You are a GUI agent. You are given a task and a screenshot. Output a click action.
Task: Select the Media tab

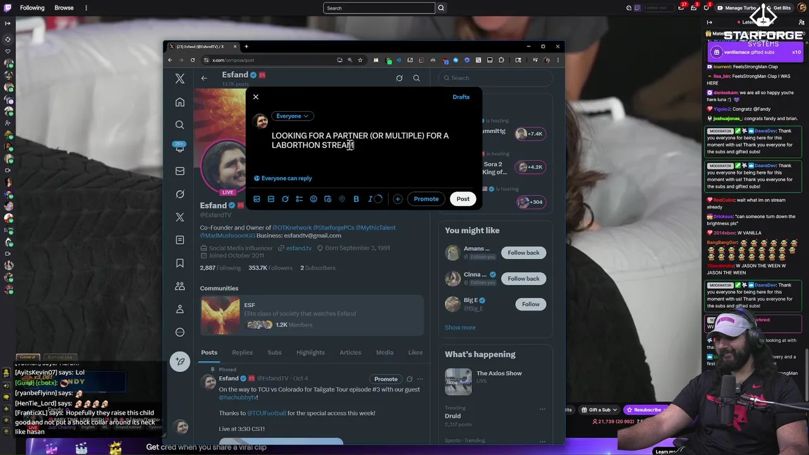[x=384, y=353]
